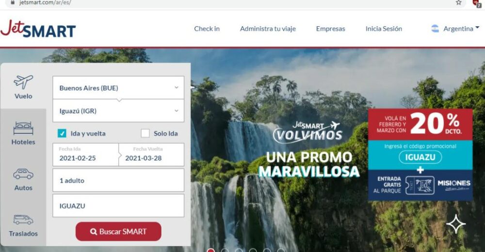Click the JetSMART logo
This screenshot has height=252, width=485.
pyautogui.click(x=38, y=29)
